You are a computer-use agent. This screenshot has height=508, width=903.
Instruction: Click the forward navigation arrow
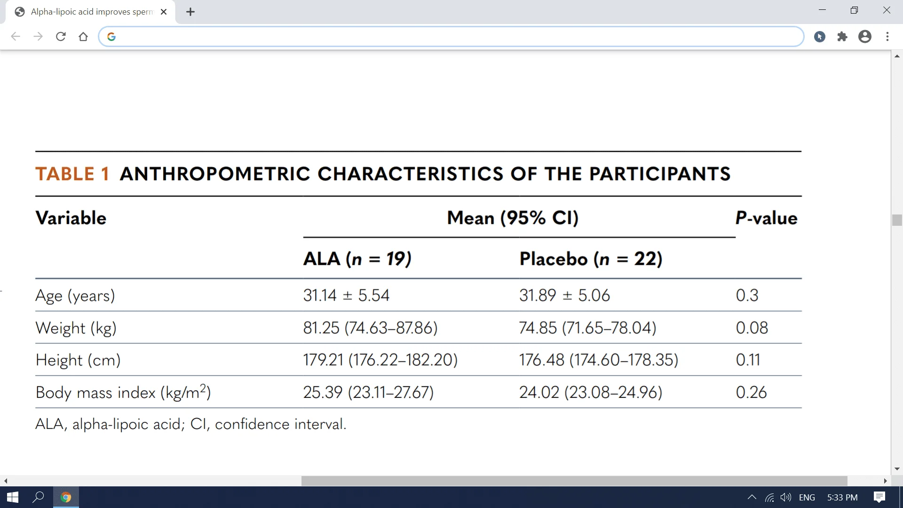click(x=38, y=37)
